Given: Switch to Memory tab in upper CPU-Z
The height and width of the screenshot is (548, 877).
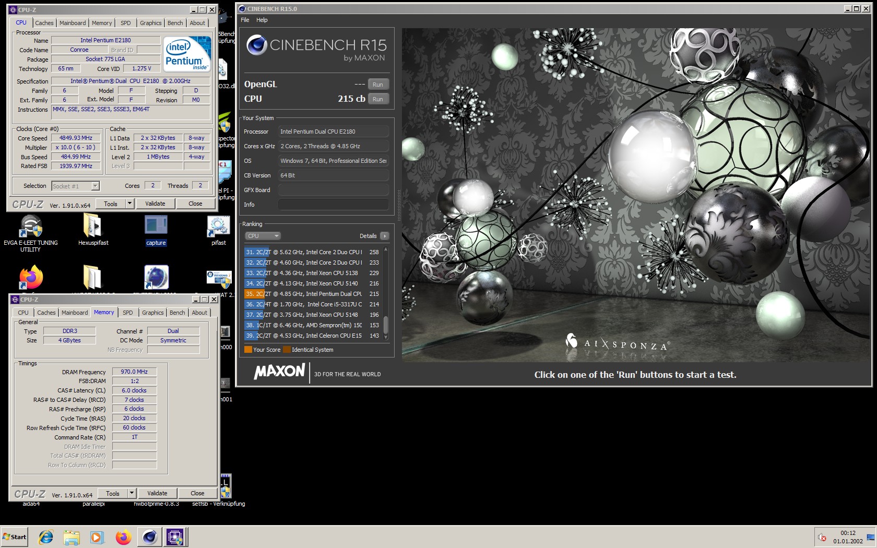Looking at the screenshot, I should tap(102, 23).
